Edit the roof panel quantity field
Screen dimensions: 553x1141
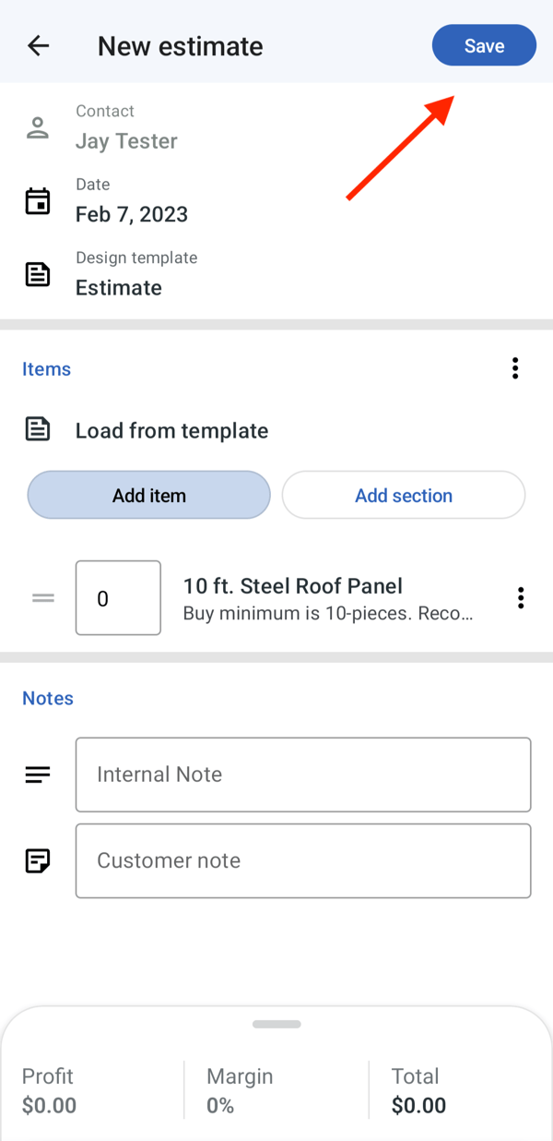[x=118, y=598]
